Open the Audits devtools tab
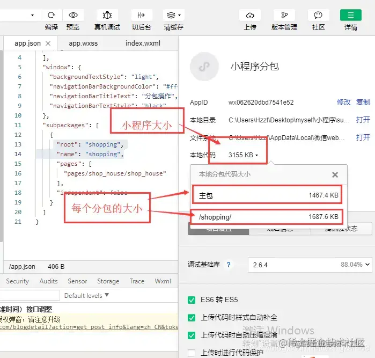375x358 pixels. tap(48, 281)
